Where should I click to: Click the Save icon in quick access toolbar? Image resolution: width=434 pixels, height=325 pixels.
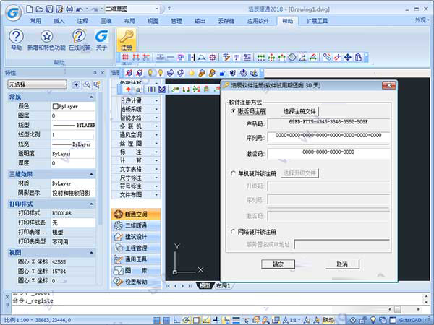tap(49, 9)
